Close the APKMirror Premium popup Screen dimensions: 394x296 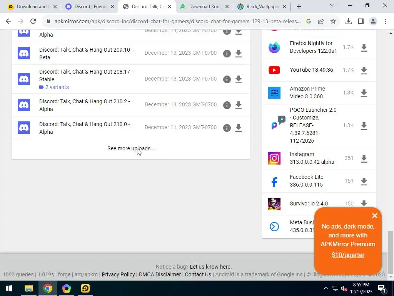[375, 215]
